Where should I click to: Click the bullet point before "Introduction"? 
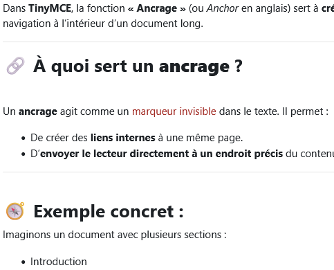23,262
